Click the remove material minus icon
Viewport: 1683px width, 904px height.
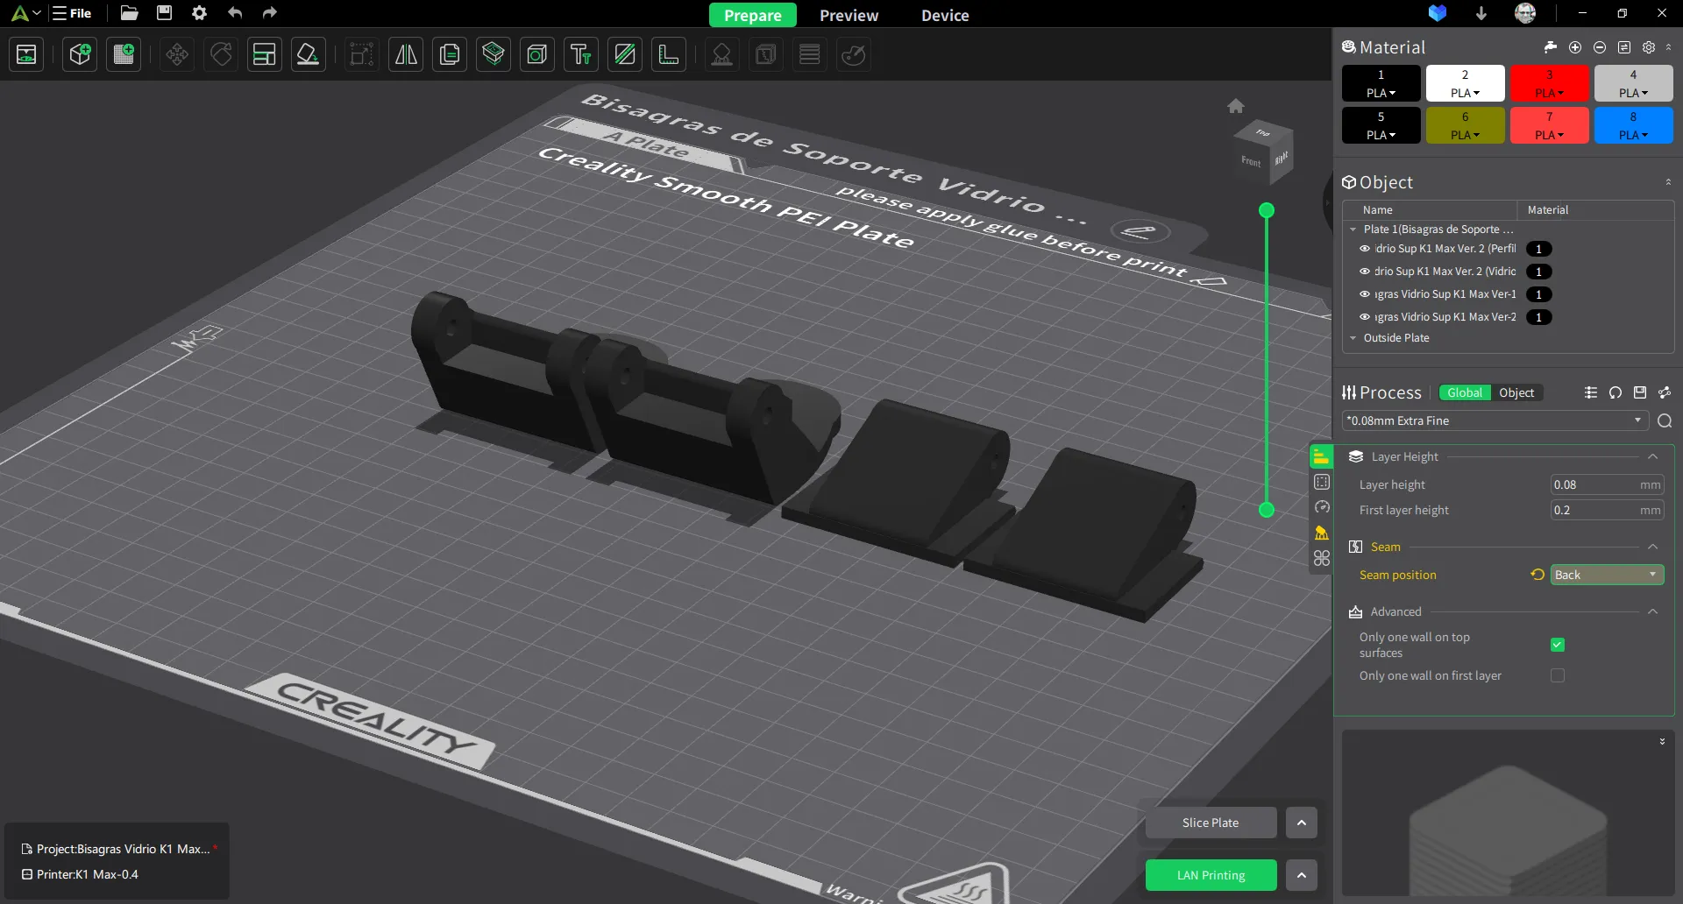1600,47
